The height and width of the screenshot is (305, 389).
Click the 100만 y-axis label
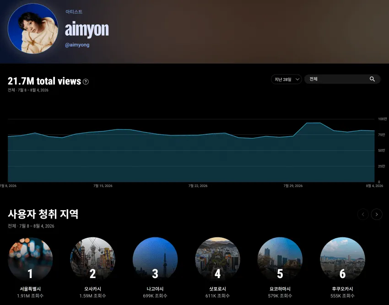pyautogui.click(x=382, y=119)
